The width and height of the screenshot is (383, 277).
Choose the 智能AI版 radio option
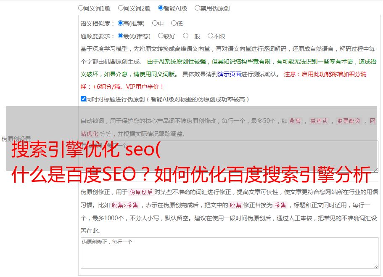coord(161,8)
